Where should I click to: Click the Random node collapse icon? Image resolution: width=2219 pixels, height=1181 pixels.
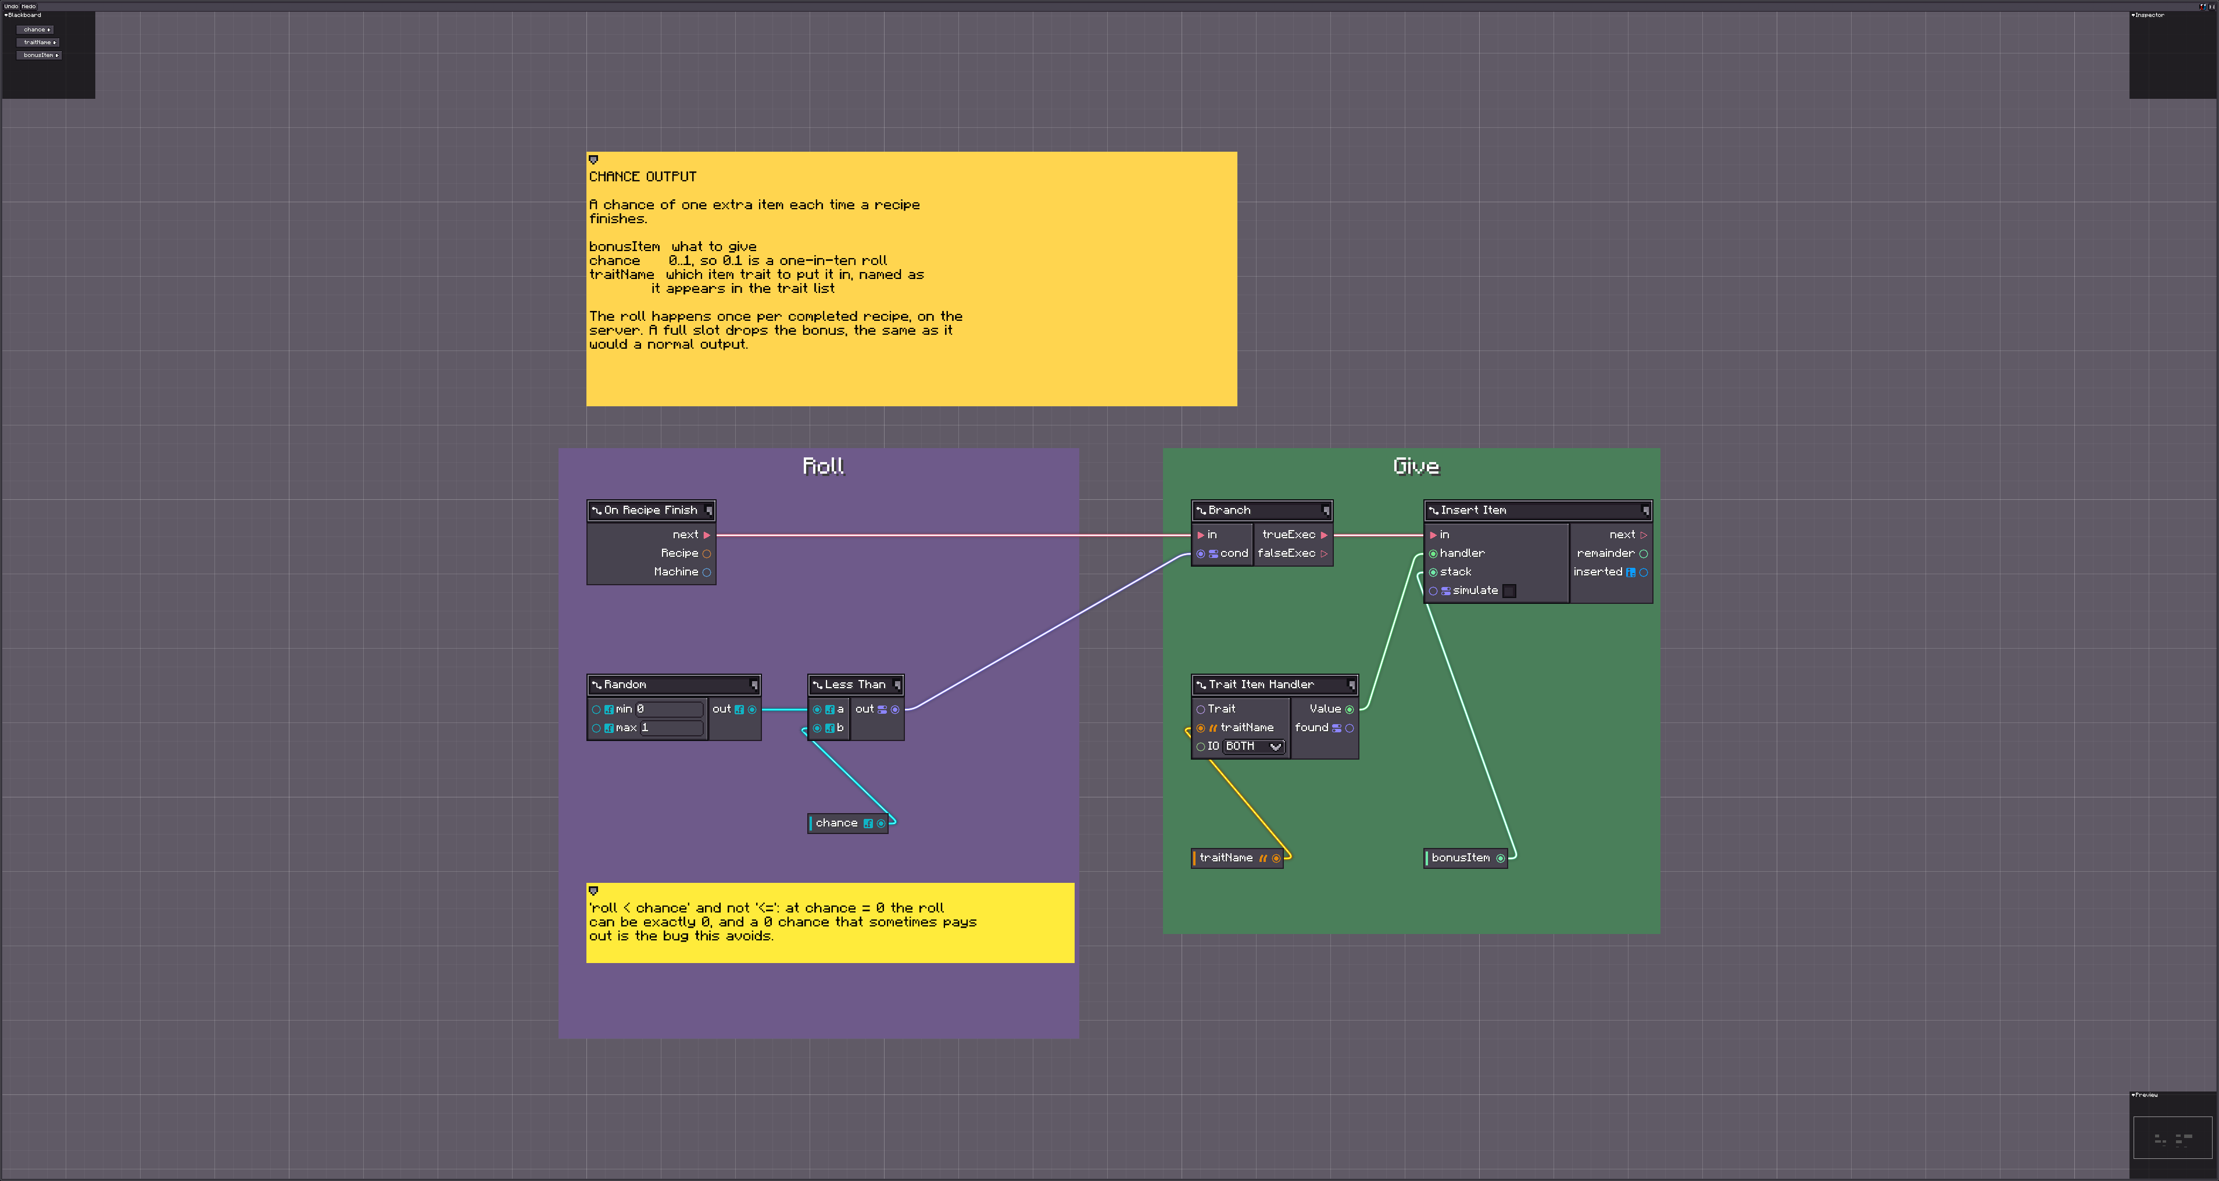[754, 685]
